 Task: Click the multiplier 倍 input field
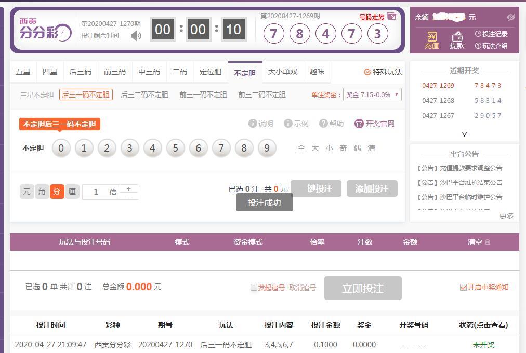(101, 192)
